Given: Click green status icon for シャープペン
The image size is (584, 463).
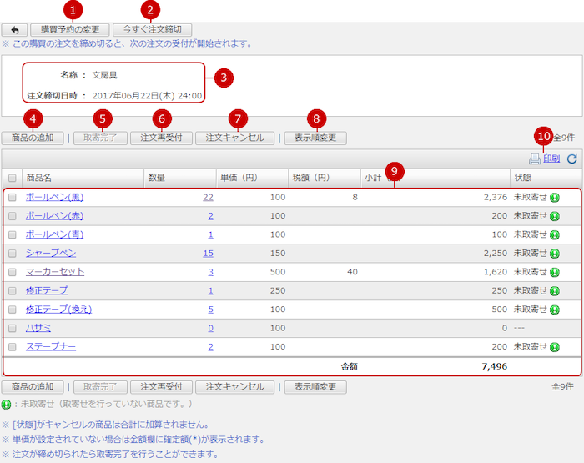Looking at the screenshot, I should [x=555, y=254].
